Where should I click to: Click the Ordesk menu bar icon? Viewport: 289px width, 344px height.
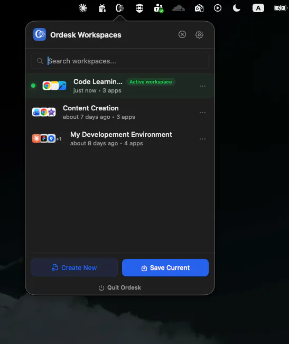pyautogui.click(x=120, y=8)
